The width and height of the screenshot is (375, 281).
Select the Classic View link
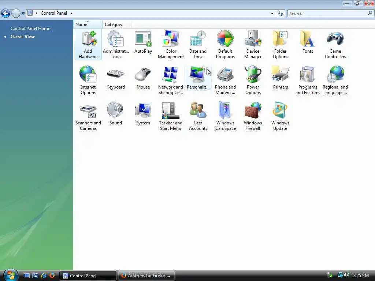23,37
